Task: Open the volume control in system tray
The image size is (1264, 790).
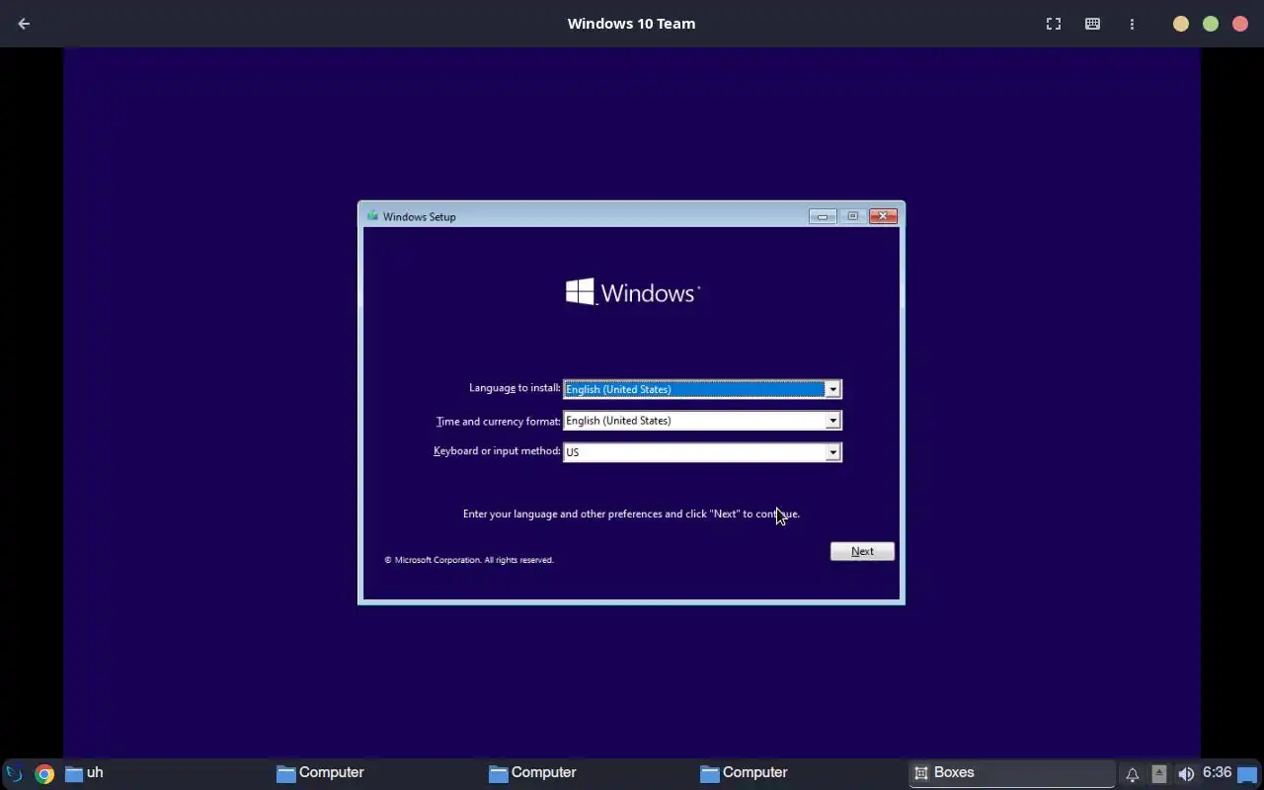Action: click(1186, 774)
